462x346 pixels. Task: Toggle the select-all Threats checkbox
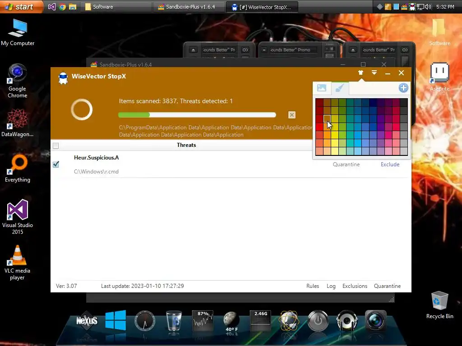(55, 146)
